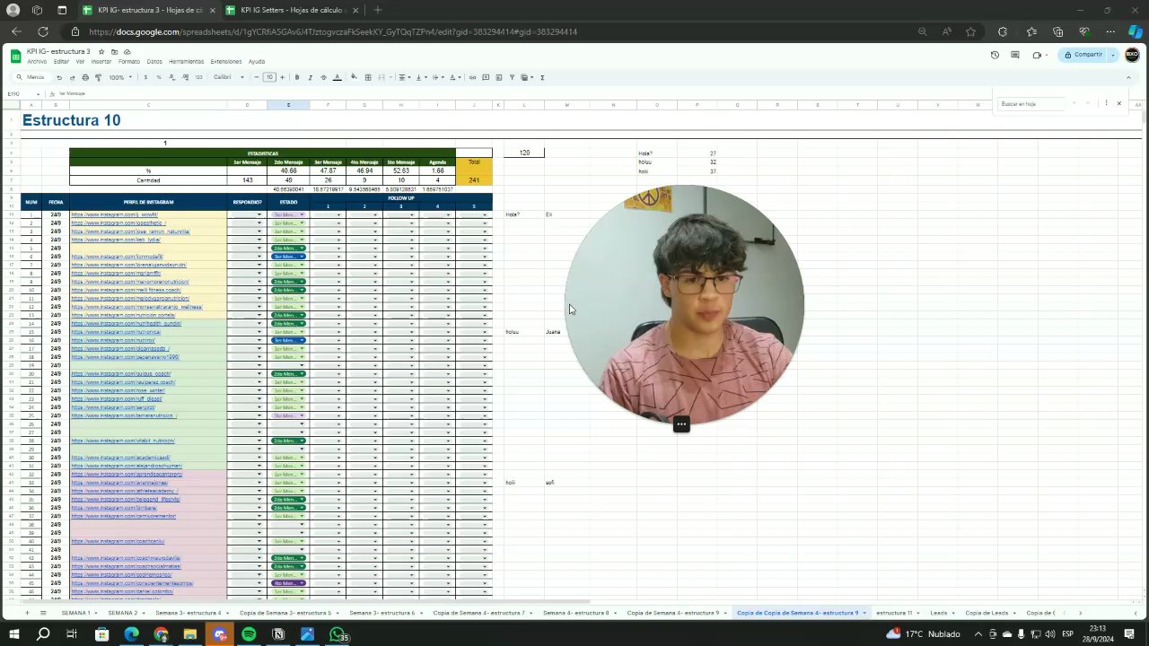The width and height of the screenshot is (1149, 646).
Task: Open the zoom level 100% dropdown
Action: tap(119, 77)
